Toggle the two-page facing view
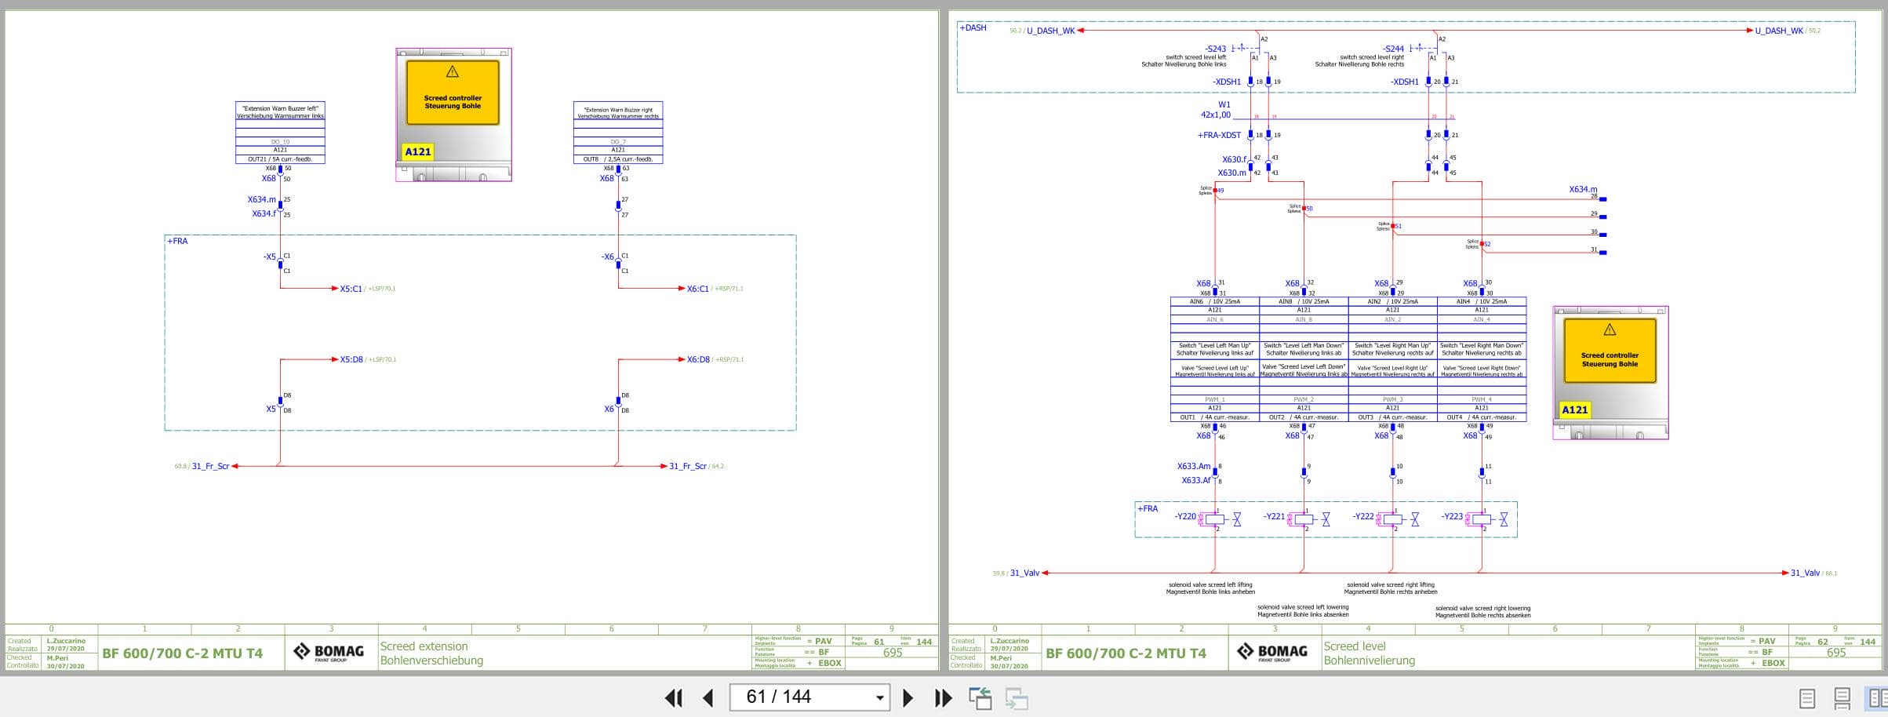Screen dimensions: 1888x717 [1877, 698]
